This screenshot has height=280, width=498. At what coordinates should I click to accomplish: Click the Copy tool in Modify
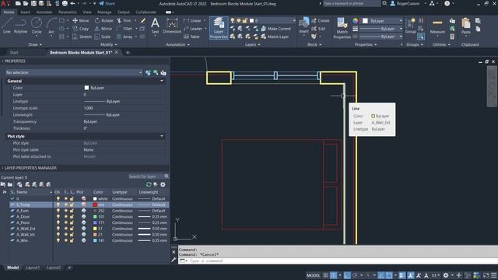tap(81, 29)
